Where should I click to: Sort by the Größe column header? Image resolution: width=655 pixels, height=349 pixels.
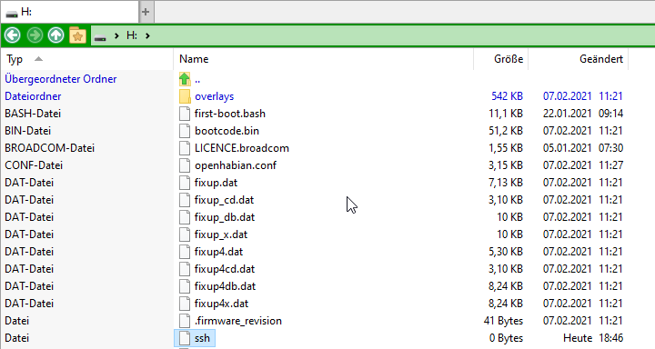click(500, 59)
